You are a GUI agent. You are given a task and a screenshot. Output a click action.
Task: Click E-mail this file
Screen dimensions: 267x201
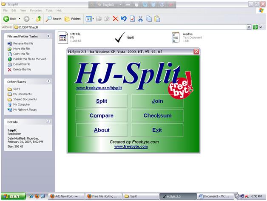(19, 64)
